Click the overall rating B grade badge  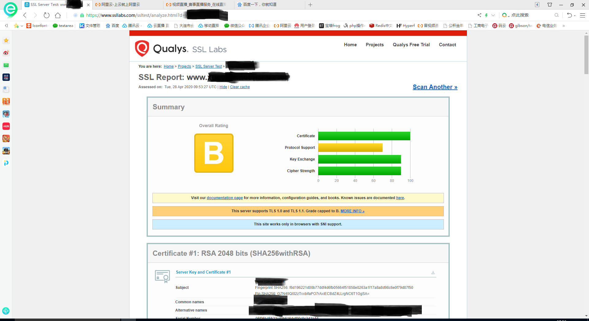(x=214, y=153)
